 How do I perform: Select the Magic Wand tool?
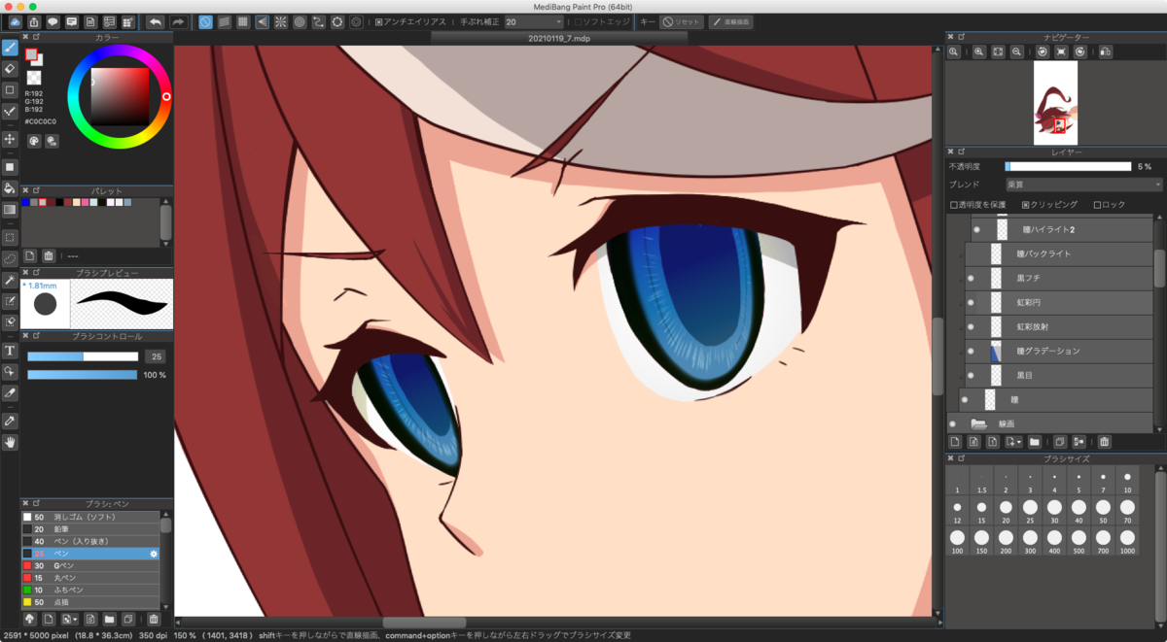pos(10,280)
